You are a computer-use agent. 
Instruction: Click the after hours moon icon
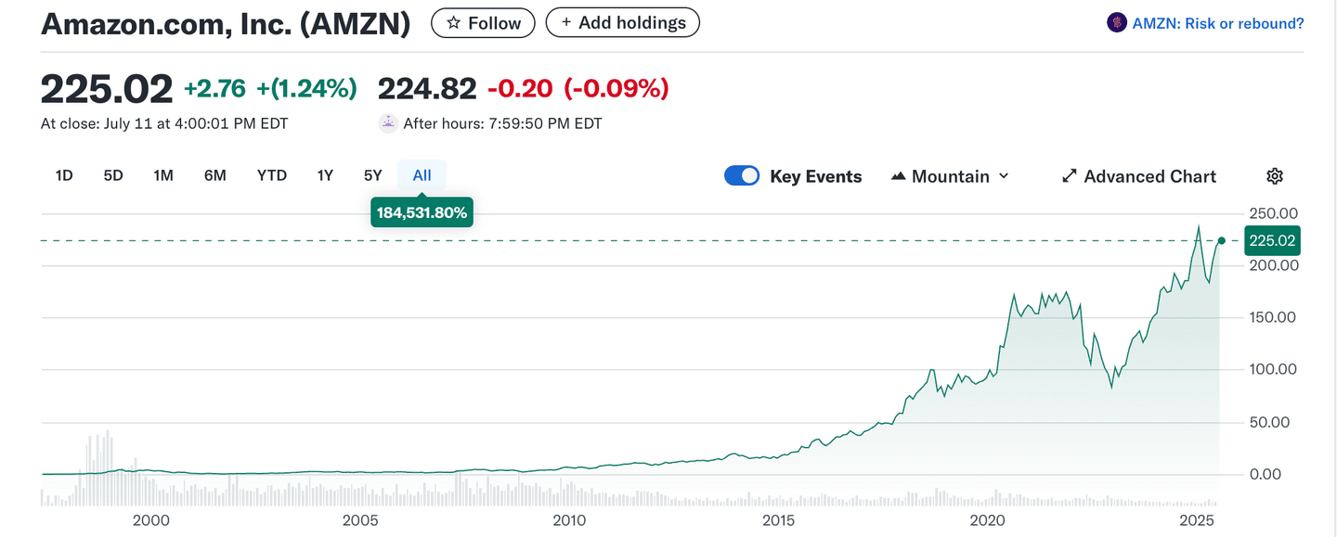click(x=388, y=122)
